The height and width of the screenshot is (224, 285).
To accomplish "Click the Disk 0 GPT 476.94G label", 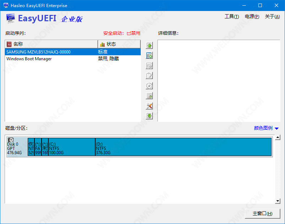I will (14, 149).
